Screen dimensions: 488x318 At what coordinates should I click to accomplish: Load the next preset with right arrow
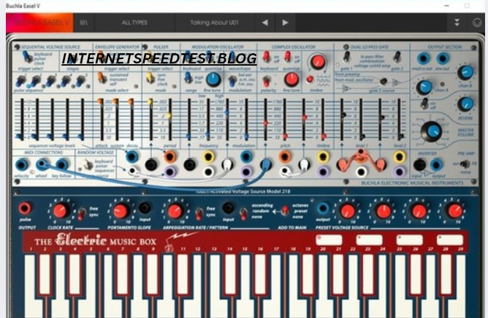click(x=285, y=23)
